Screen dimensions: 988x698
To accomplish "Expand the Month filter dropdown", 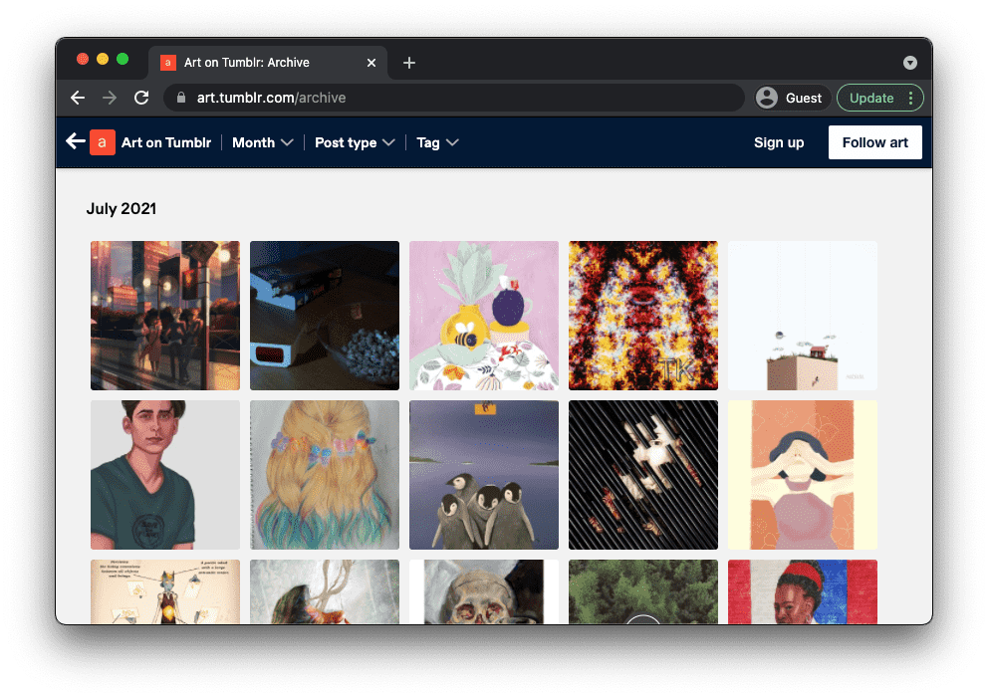I will 263,142.
